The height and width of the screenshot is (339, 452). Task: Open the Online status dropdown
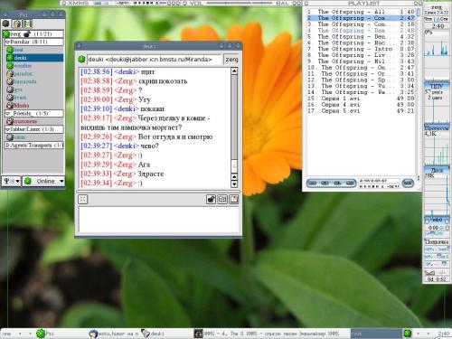(x=44, y=181)
